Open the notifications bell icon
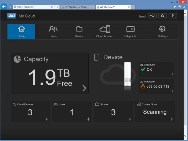Screen dimensions: 188x141 162,16
